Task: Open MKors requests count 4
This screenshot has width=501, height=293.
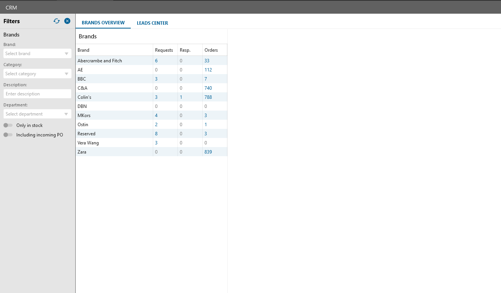Action: tap(156, 116)
